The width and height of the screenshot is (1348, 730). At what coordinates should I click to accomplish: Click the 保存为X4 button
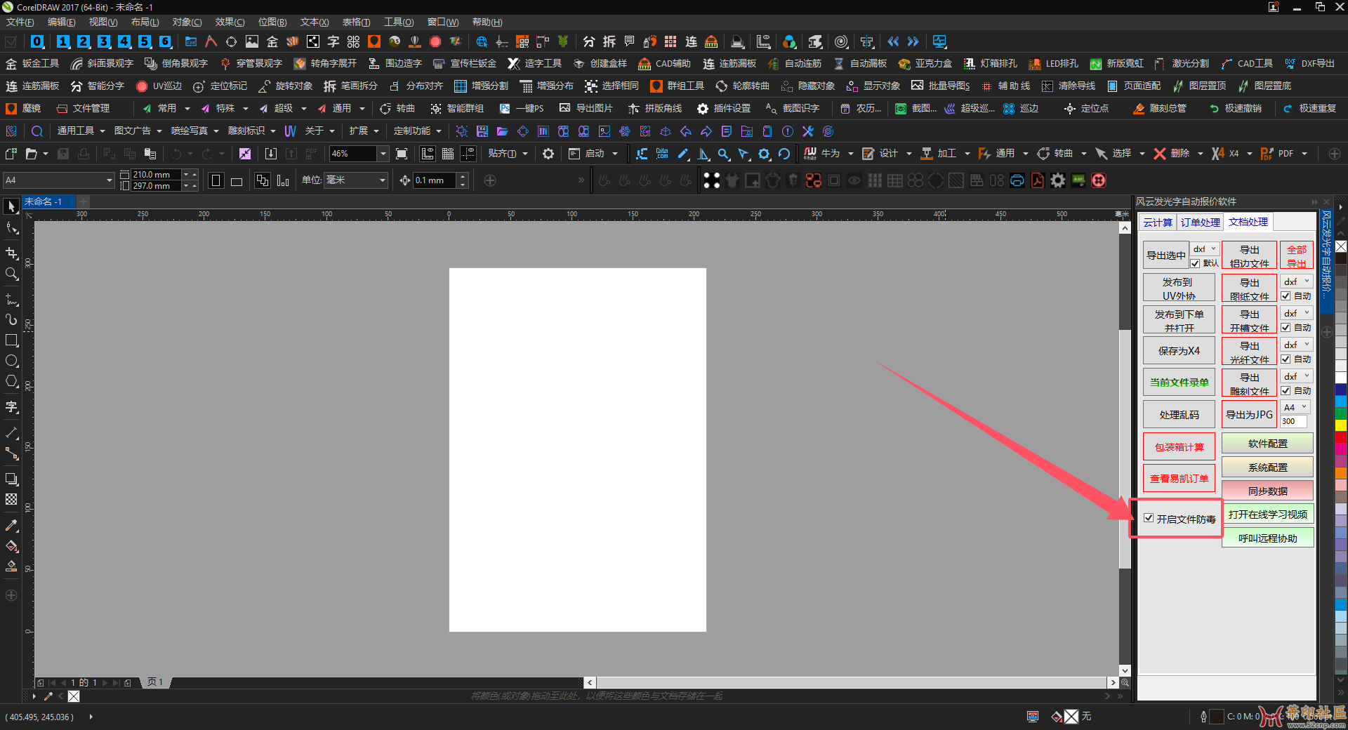tap(1179, 351)
